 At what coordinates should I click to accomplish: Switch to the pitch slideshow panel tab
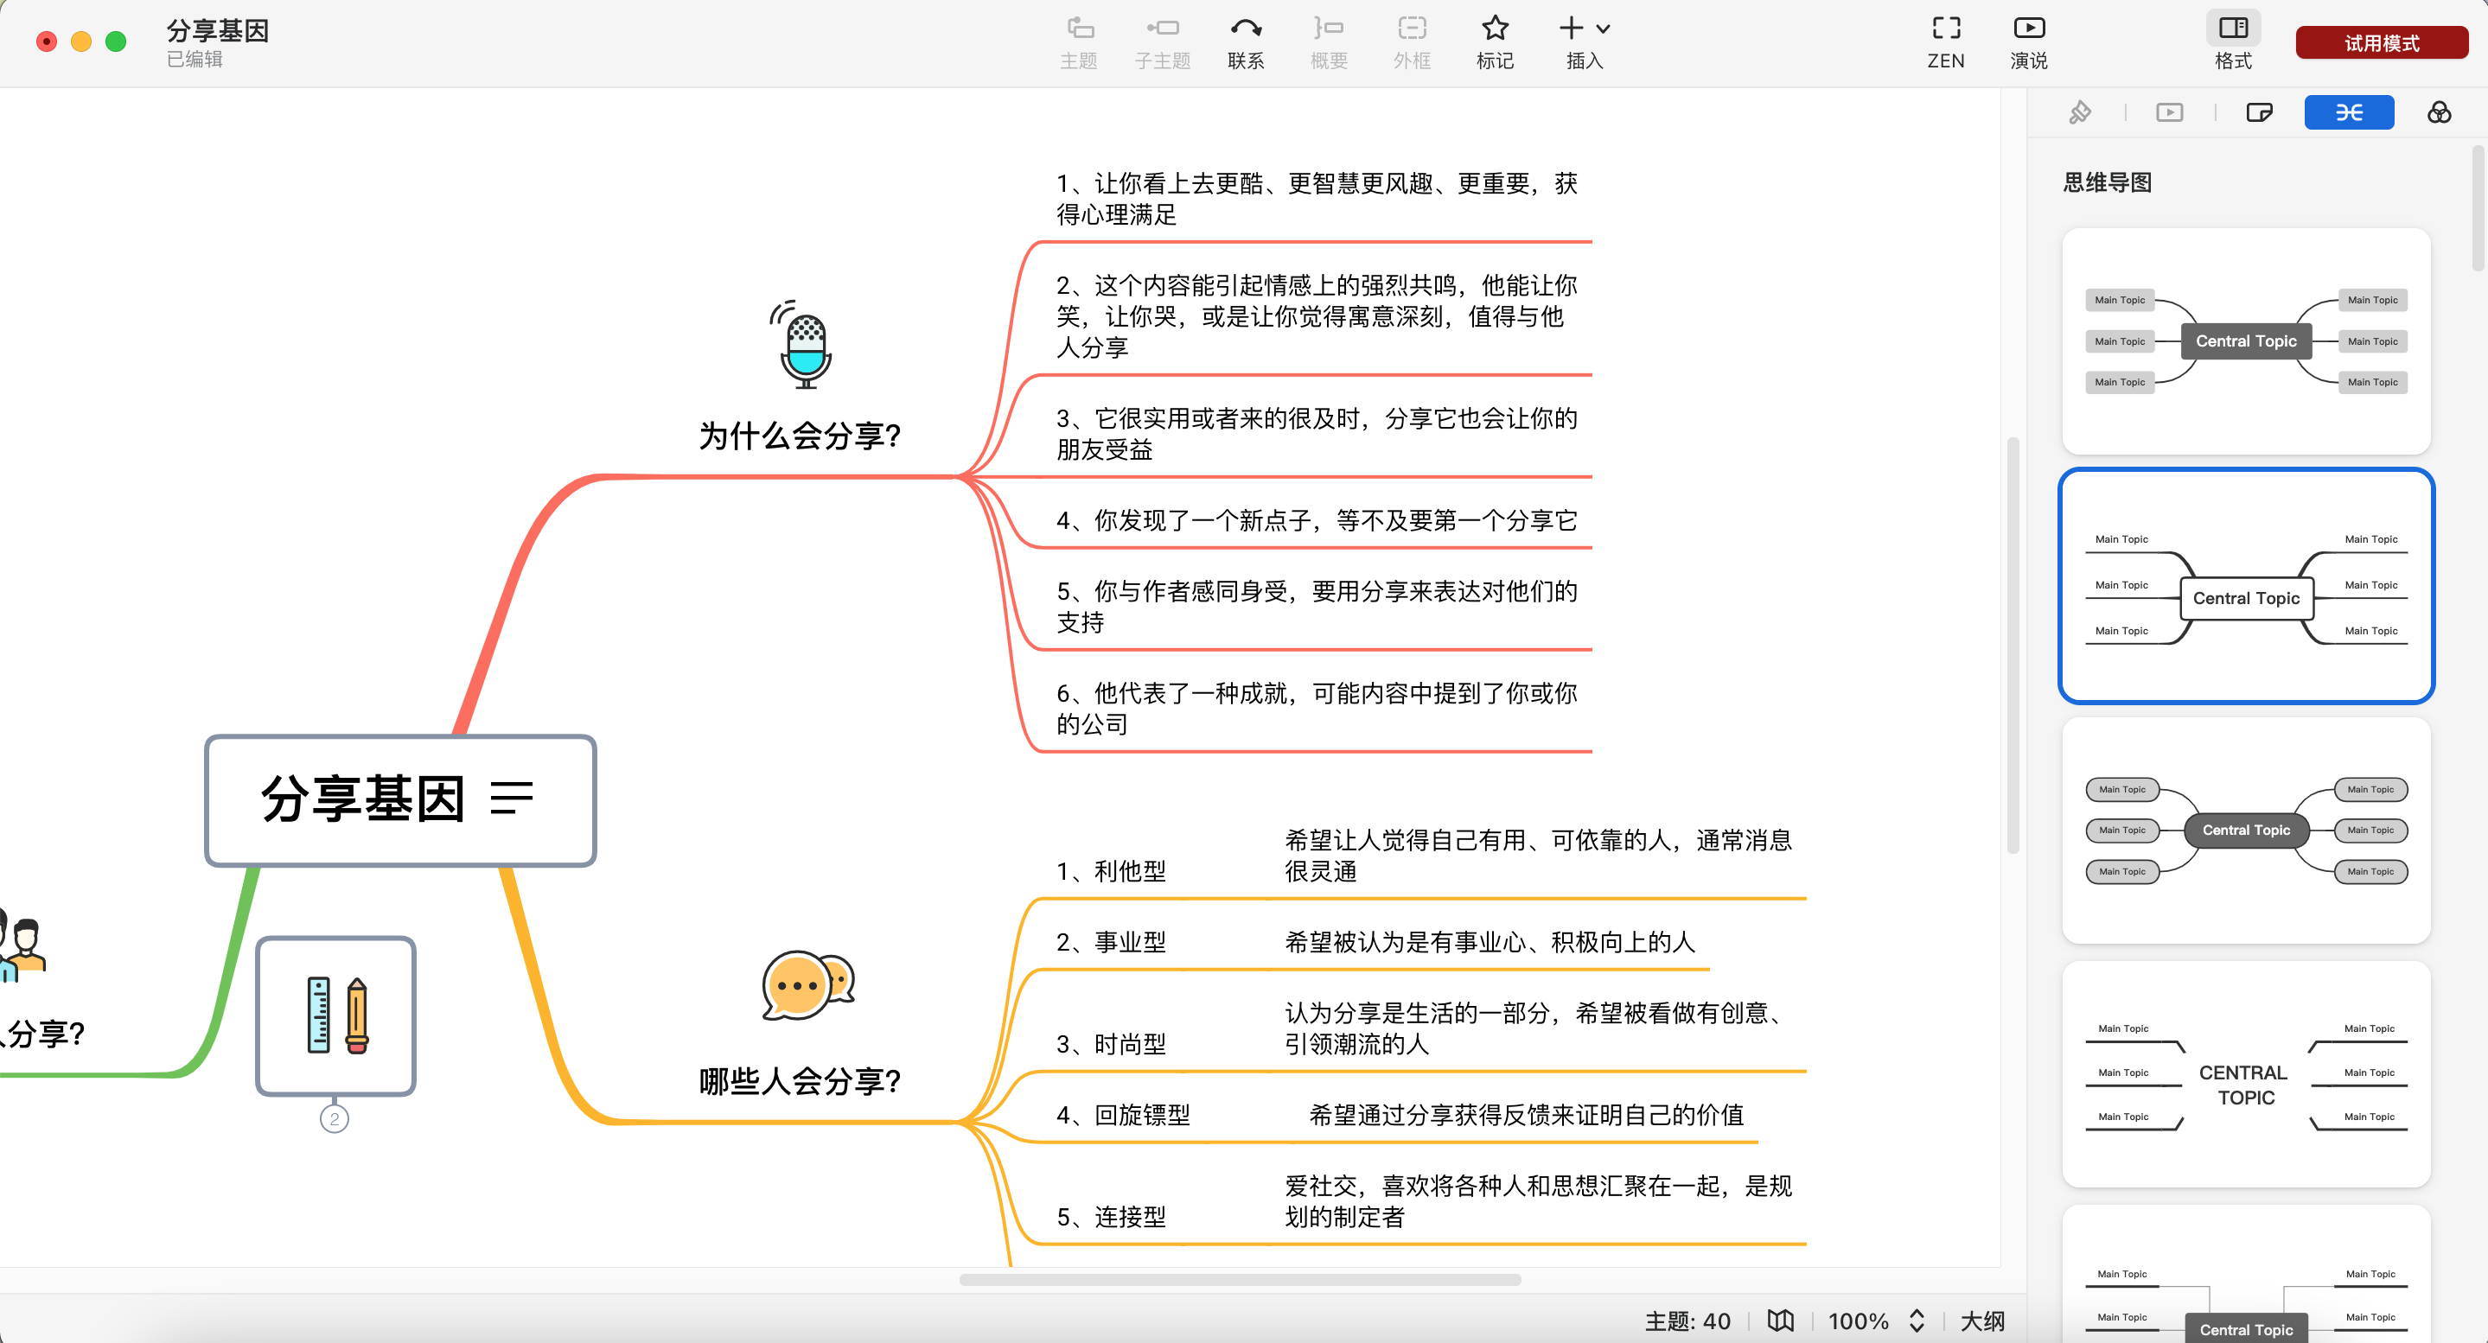tap(2169, 113)
